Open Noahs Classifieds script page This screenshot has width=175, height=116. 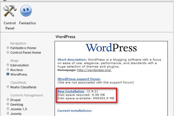23,87
